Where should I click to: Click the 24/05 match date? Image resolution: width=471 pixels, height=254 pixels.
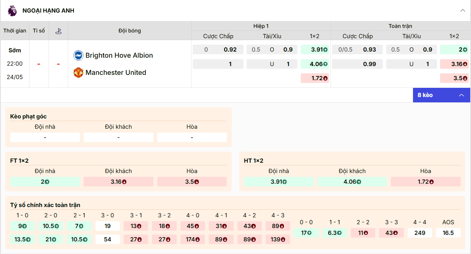(15, 77)
